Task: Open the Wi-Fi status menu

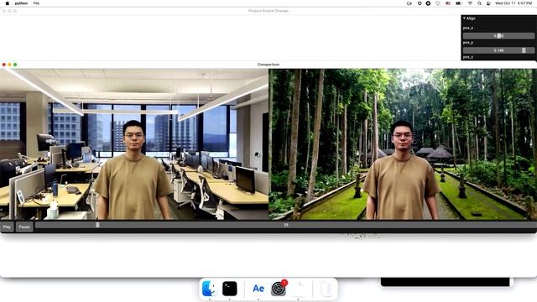Action: [470, 3]
